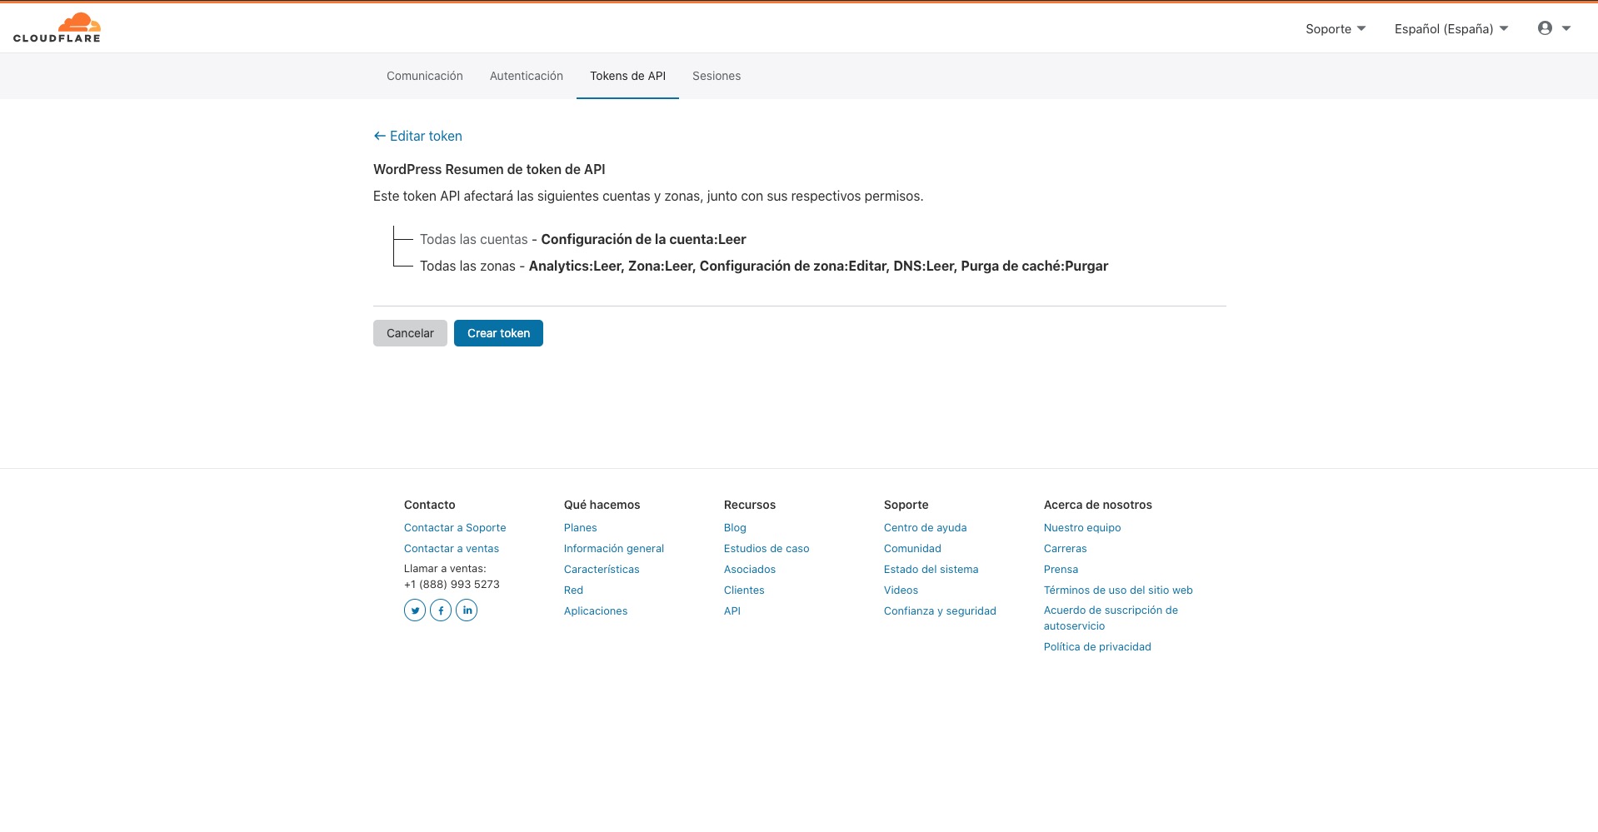1598x832 pixels.
Task: Expand the Soporte dropdown menu
Action: (1335, 28)
